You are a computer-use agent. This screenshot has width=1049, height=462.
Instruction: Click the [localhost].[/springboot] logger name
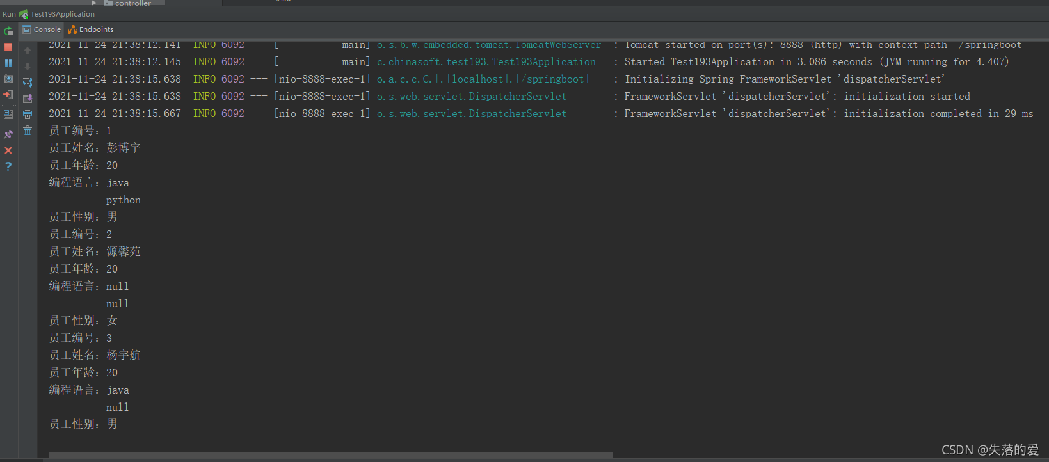tap(483, 79)
